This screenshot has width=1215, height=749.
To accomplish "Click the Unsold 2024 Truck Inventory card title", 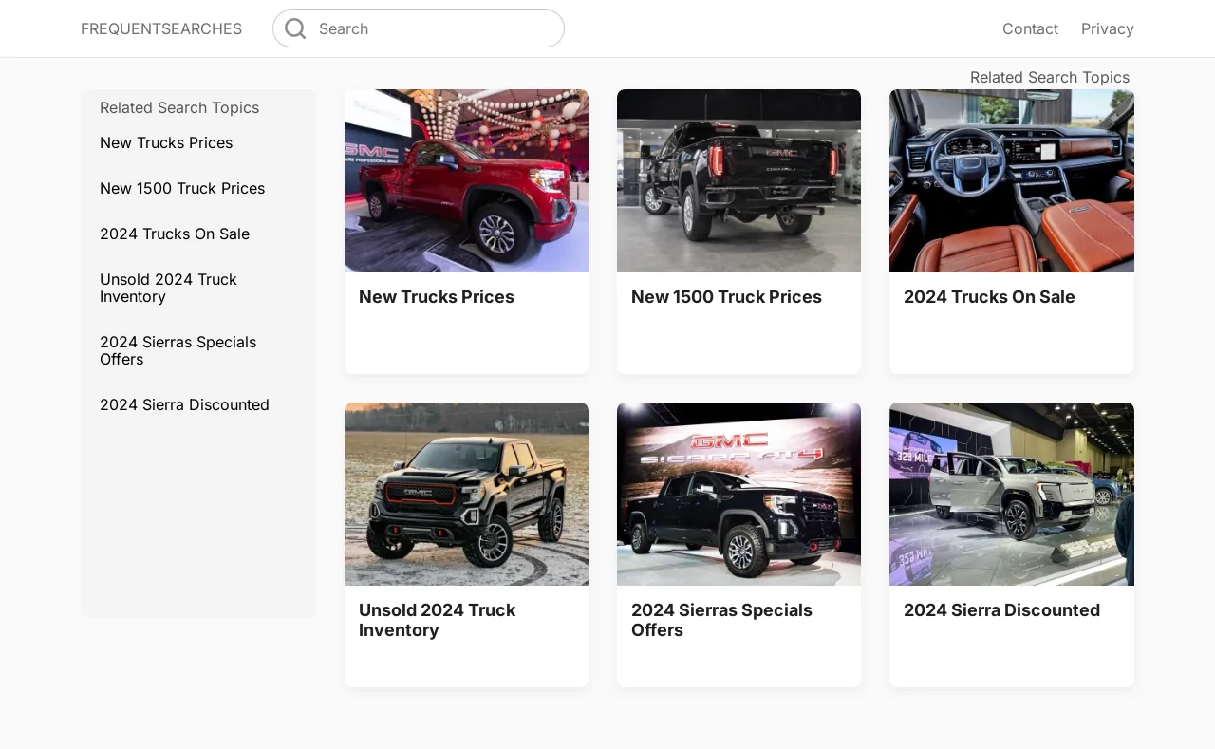I will point(437,620).
